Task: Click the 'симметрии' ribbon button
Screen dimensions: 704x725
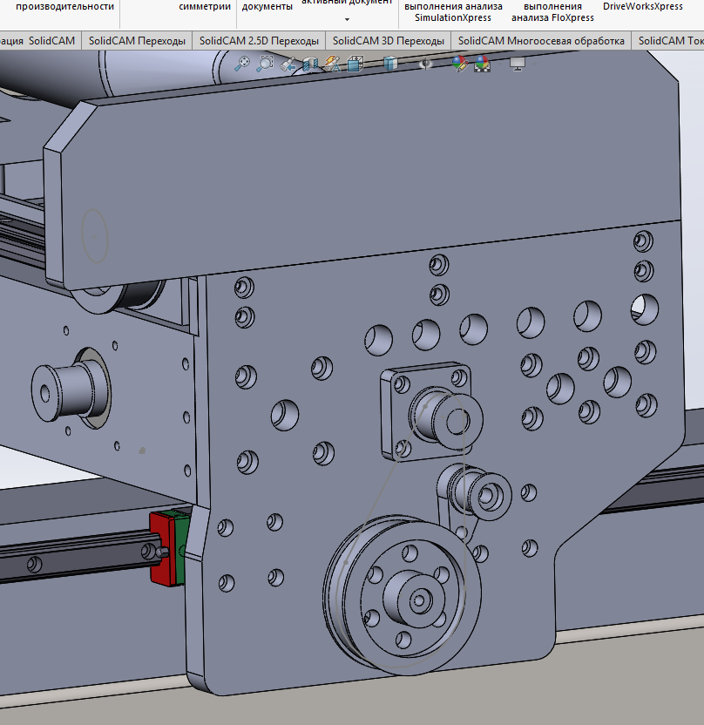Action: click(x=205, y=6)
